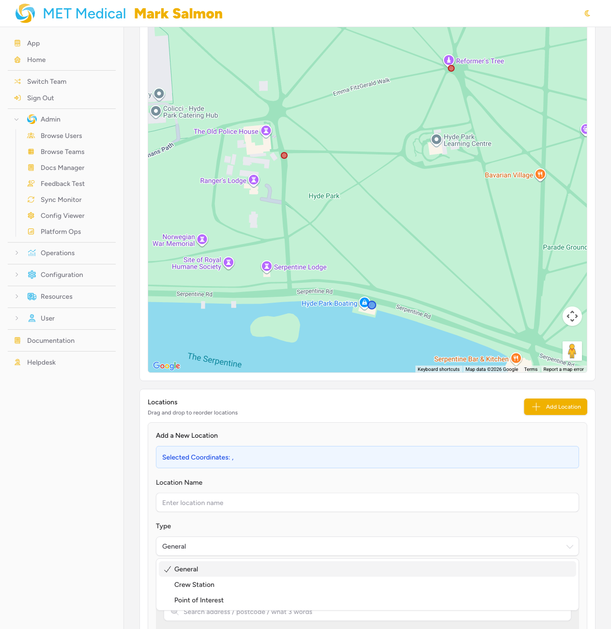
Task: Expand the Operations section chevron
Action: click(16, 253)
